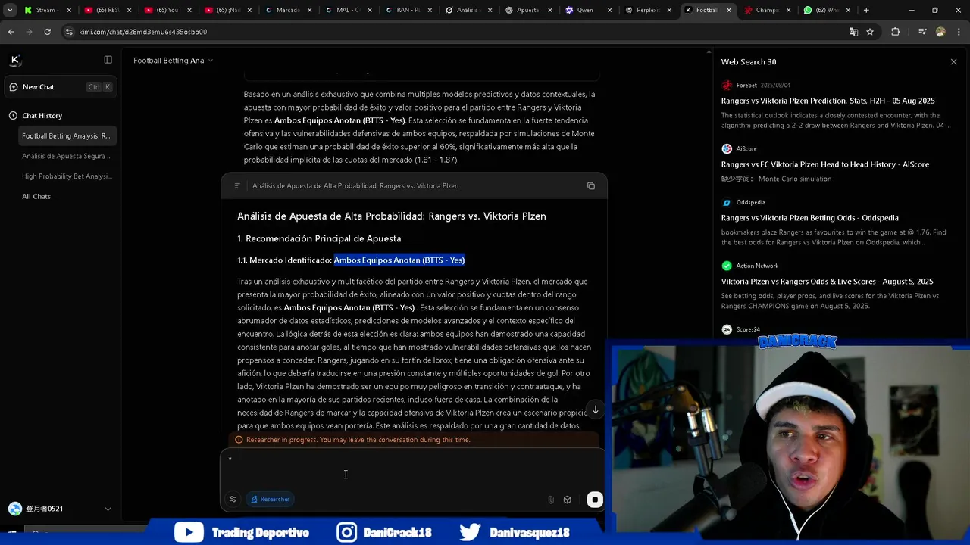Click the highlighted Ambos Equipos Anotan heading text
The height and width of the screenshot is (545, 970).
click(x=399, y=260)
